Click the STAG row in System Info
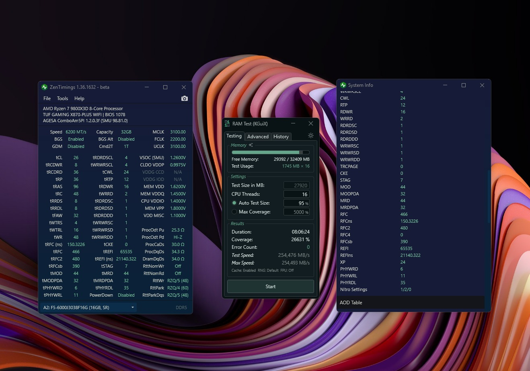The image size is (530, 371). 411,180
